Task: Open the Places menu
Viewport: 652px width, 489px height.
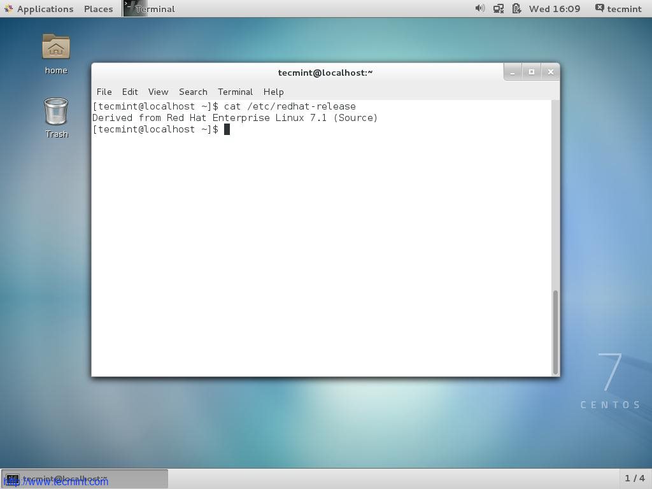Action: pos(98,8)
